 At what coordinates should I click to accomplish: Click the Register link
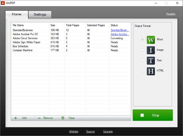click(171, 14)
